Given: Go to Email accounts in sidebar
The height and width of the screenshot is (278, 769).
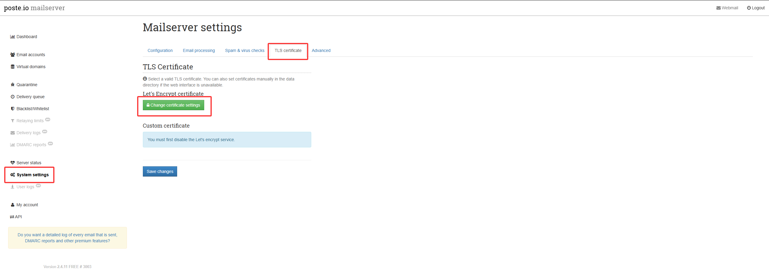Looking at the screenshot, I should (28, 55).
